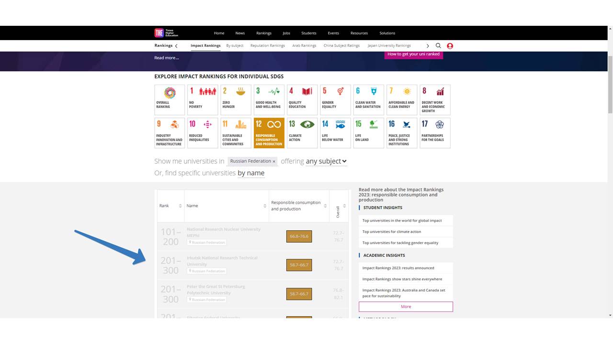This screenshot has width=613, height=344.
Task: Switch to the By subject tab
Action: (235, 46)
